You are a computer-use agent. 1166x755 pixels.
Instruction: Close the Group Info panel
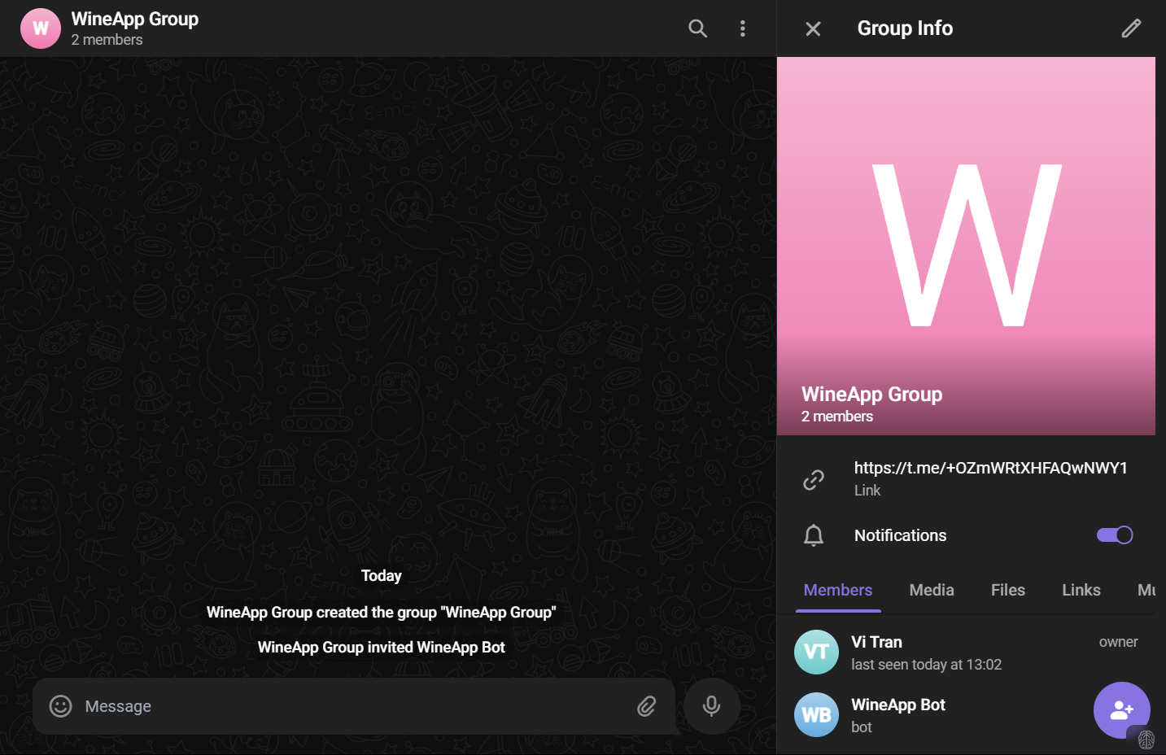813,28
